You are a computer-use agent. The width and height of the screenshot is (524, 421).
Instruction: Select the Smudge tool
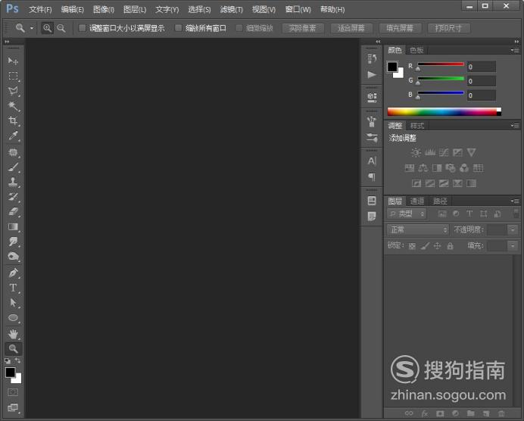[13, 242]
